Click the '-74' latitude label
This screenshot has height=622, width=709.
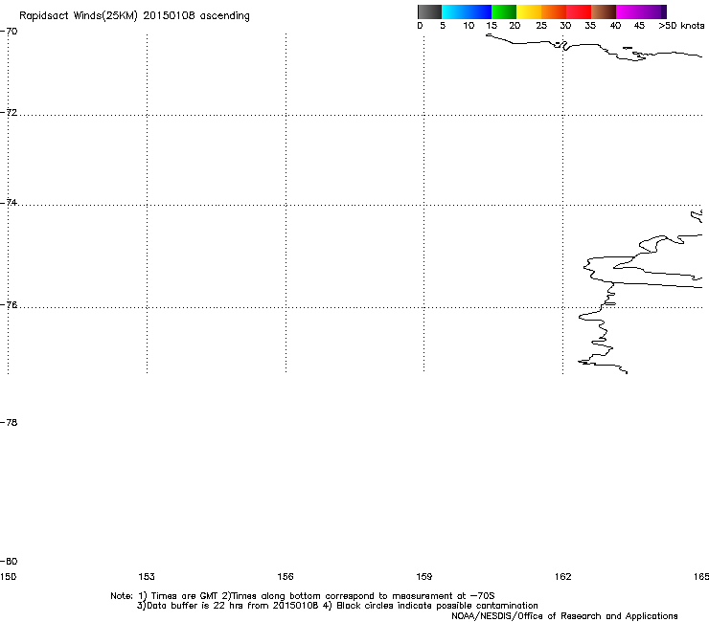pos(9,202)
